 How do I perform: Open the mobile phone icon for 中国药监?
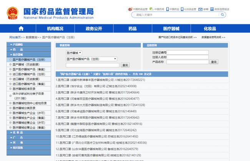point(167,9)
